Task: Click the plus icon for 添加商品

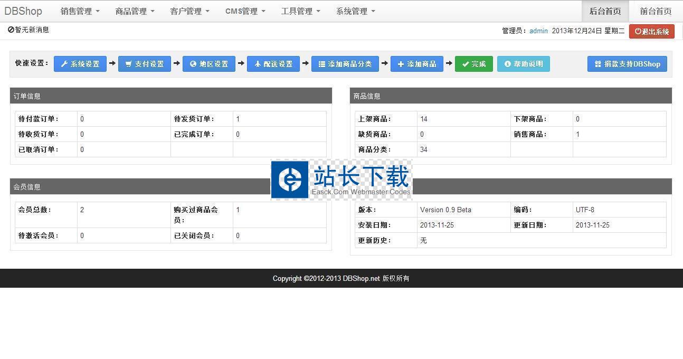Action: [401, 64]
